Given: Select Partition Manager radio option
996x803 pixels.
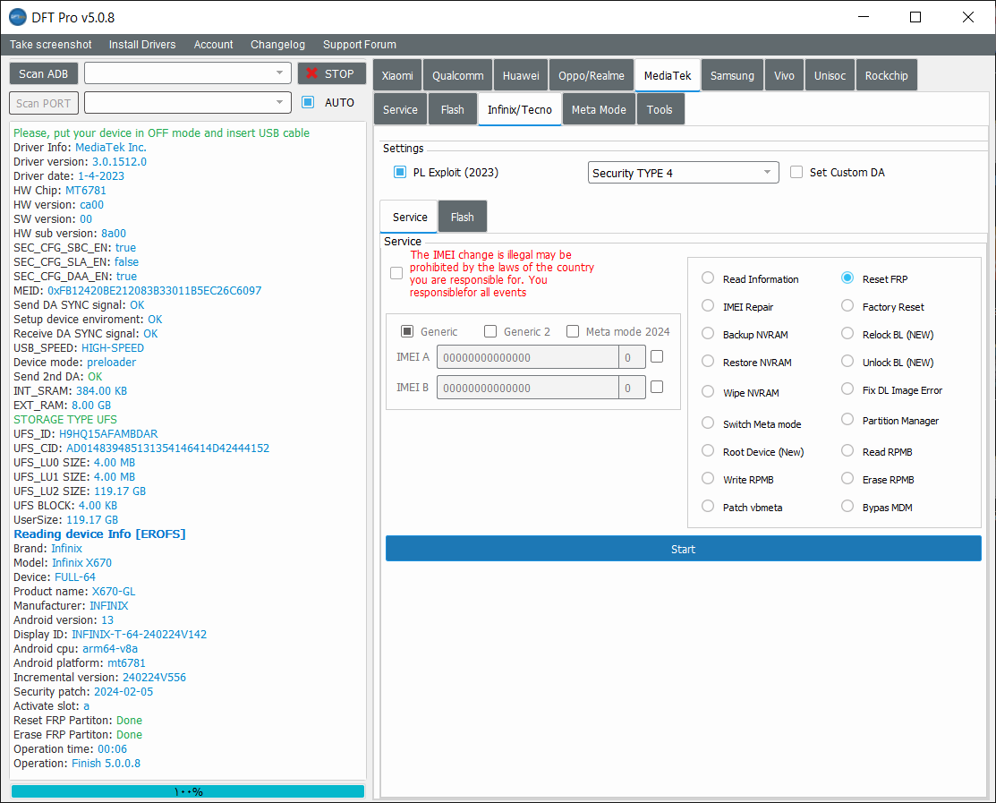Looking at the screenshot, I should pos(847,420).
